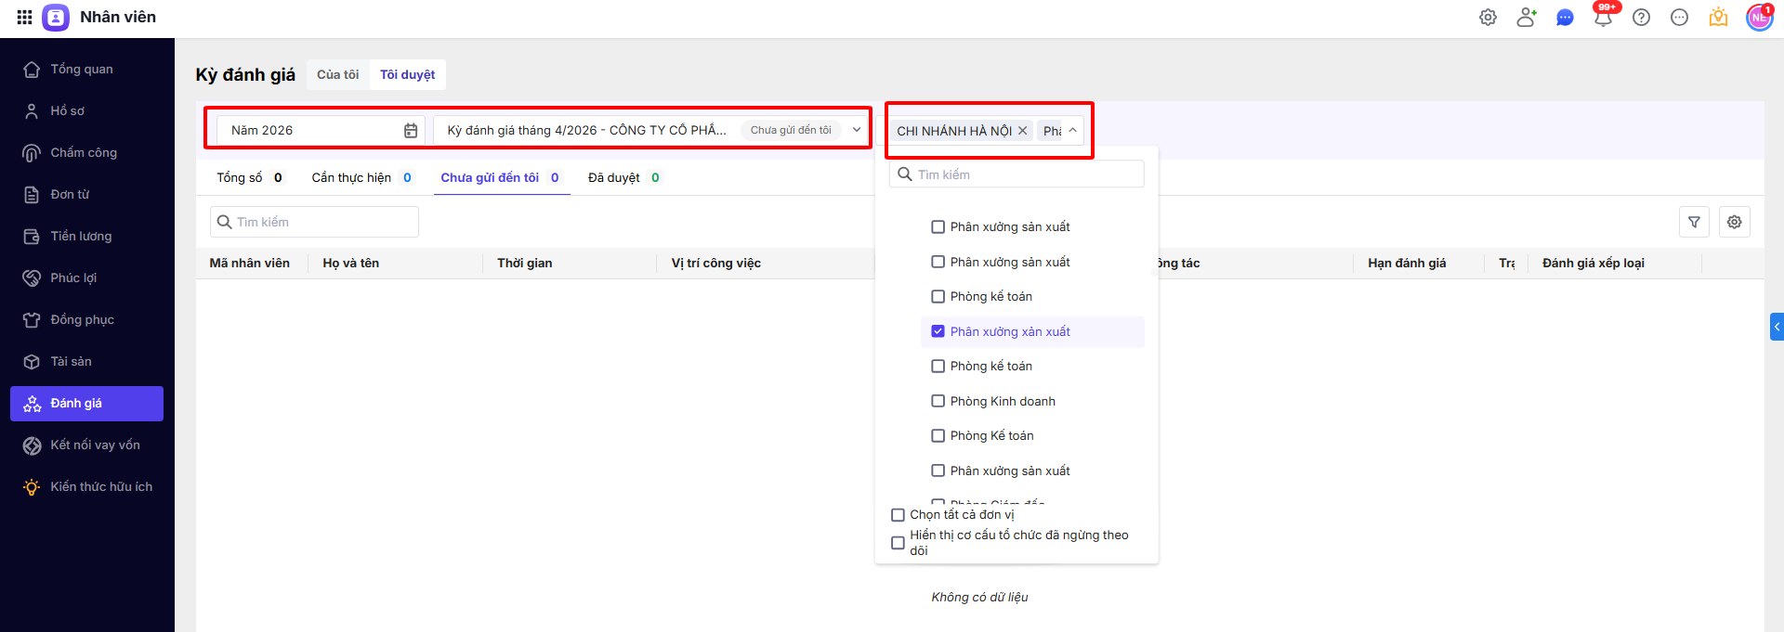1784x632 pixels.
Task: Switch to the Của tôi tab
Action: pos(337,75)
